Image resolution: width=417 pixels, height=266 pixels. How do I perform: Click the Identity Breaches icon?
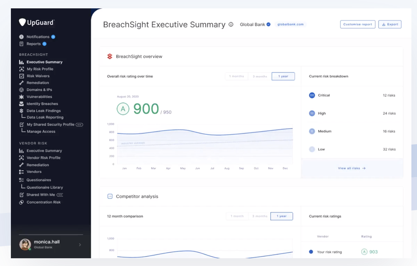click(x=21, y=104)
